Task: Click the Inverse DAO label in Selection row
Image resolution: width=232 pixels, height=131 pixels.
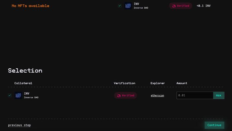Action: click(31, 97)
